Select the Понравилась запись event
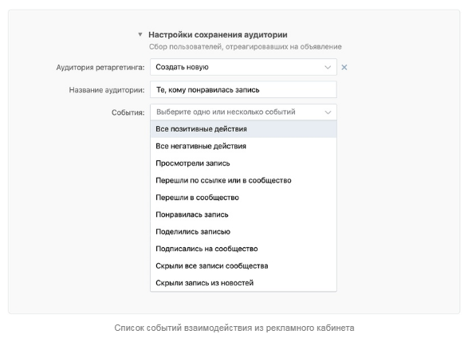468x338 pixels. click(x=243, y=214)
